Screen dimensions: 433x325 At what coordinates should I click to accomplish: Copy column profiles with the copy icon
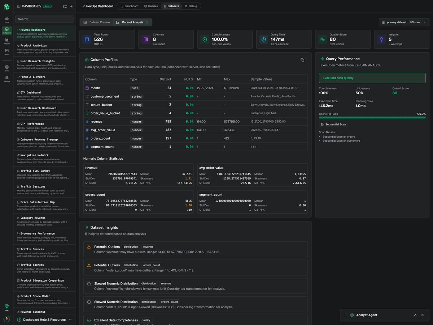click(302, 60)
